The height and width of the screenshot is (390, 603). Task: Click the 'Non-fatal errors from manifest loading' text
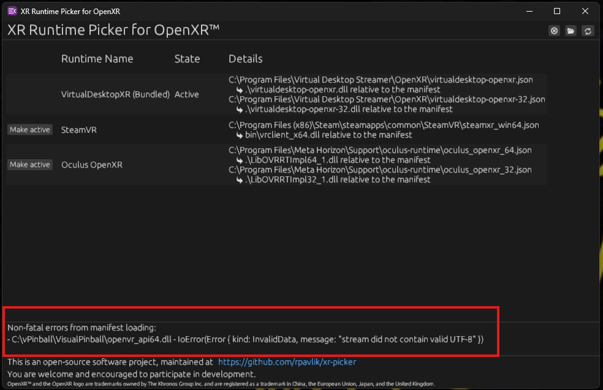82,328
